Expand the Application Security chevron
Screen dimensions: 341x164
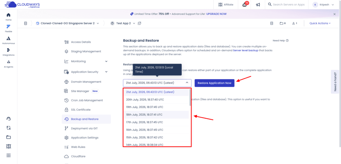pos(106,72)
